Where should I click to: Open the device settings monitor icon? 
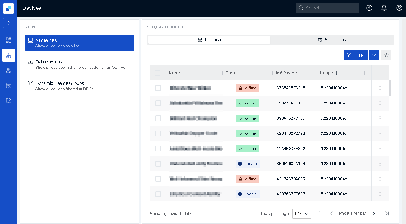coord(9,101)
